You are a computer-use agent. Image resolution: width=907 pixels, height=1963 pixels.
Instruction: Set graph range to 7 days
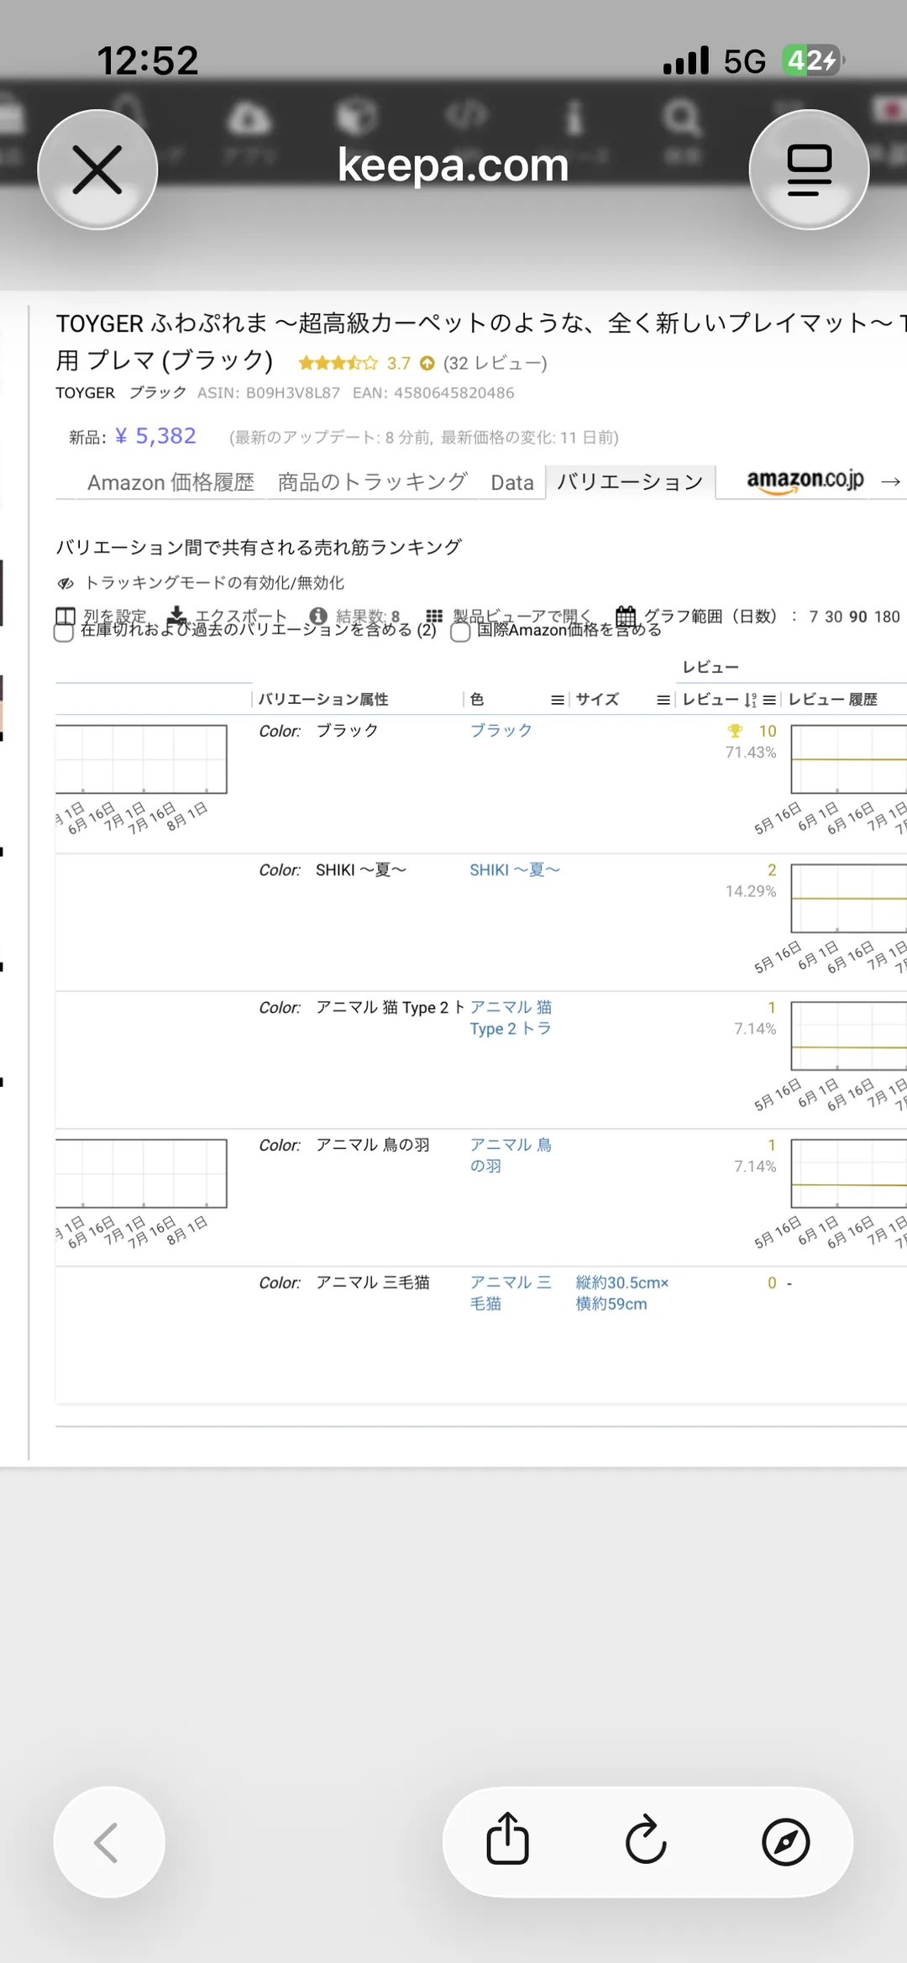pos(813,617)
